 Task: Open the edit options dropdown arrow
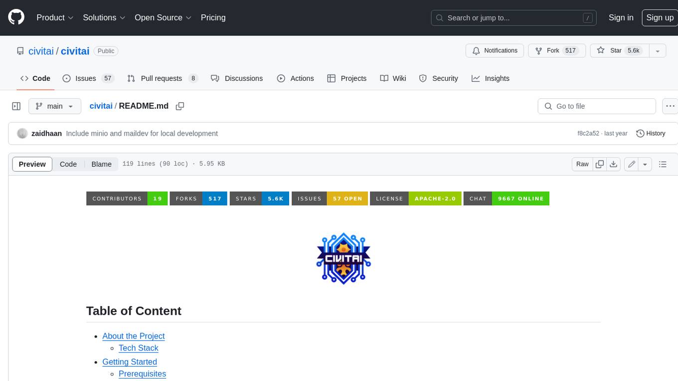tap(645, 164)
